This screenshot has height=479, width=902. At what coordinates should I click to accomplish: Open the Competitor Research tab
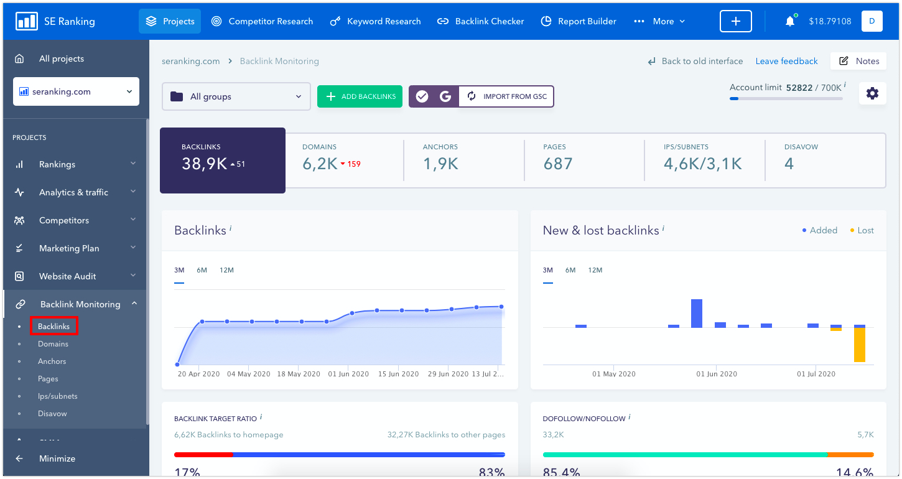pyautogui.click(x=262, y=21)
